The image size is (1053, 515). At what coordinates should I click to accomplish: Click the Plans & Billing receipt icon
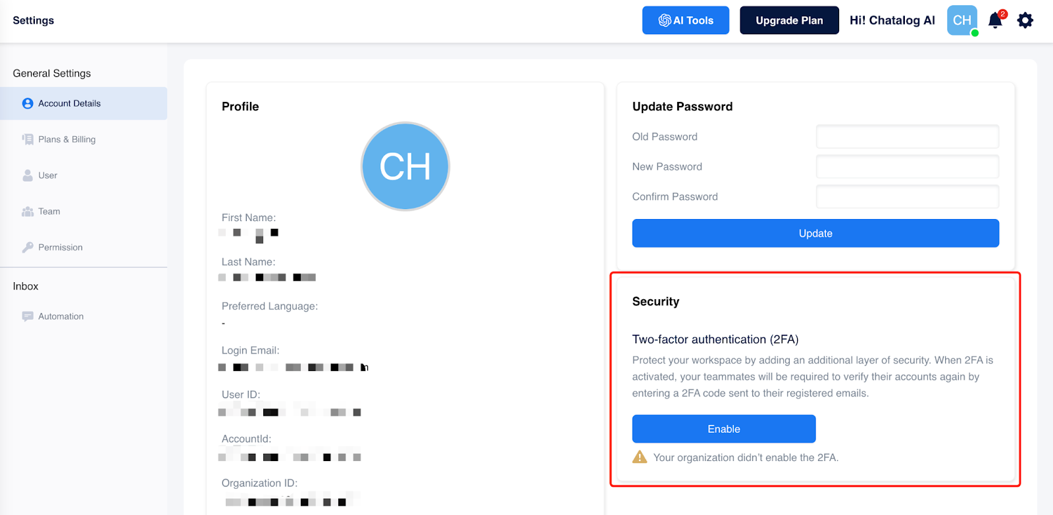[x=28, y=139]
